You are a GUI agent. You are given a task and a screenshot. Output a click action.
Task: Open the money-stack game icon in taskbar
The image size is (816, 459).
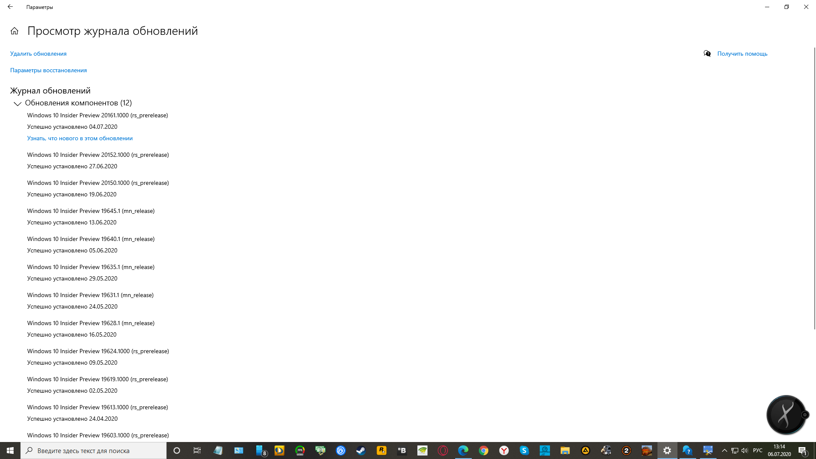[x=320, y=450]
